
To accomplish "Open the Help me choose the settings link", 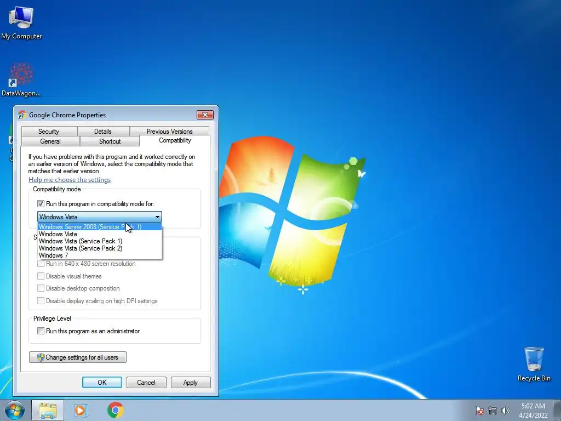I will 70,180.
